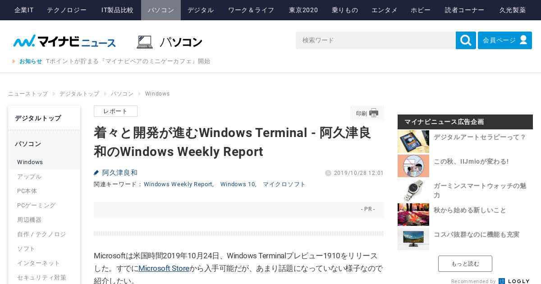Click the pencil icon beside the author name
Screen dimensions: 541x284
coord(96,173)
